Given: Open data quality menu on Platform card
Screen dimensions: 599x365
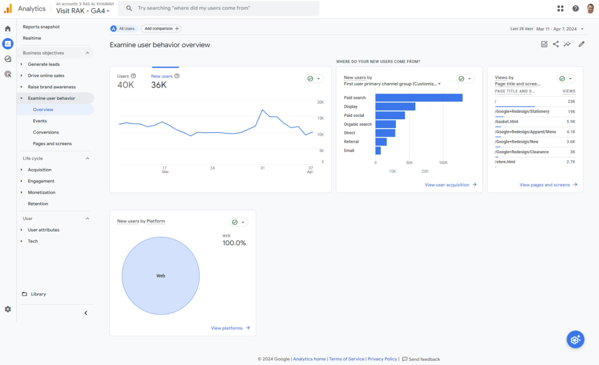Looking at the screenshot, I should point(239,222).
